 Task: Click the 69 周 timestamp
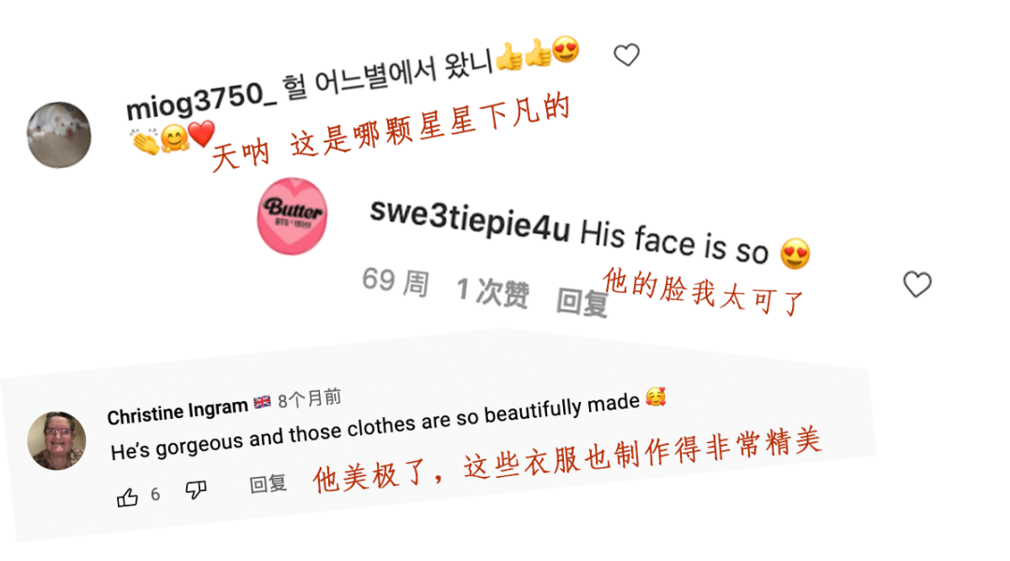pos(396,281)
